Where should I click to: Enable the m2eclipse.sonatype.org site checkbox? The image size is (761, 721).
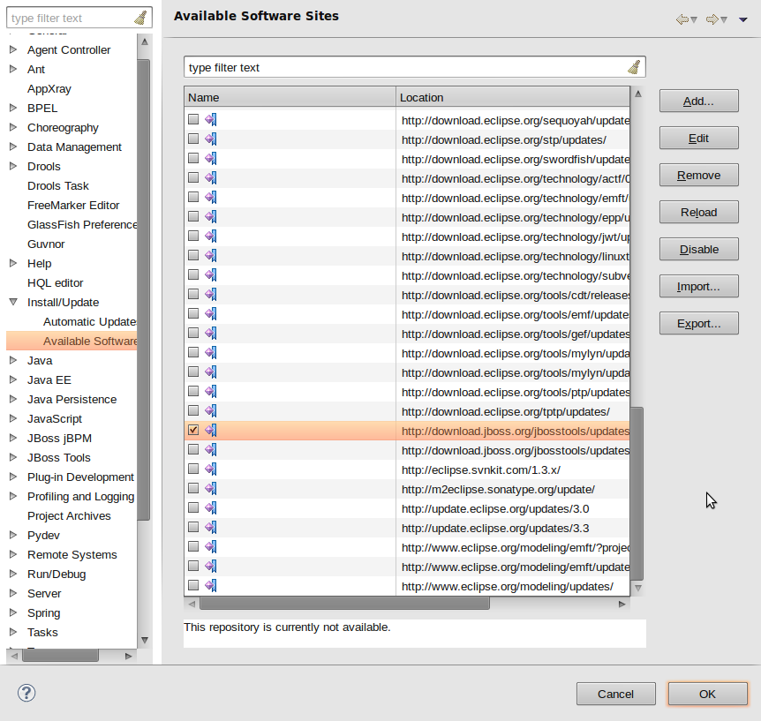tap(193, 488)
